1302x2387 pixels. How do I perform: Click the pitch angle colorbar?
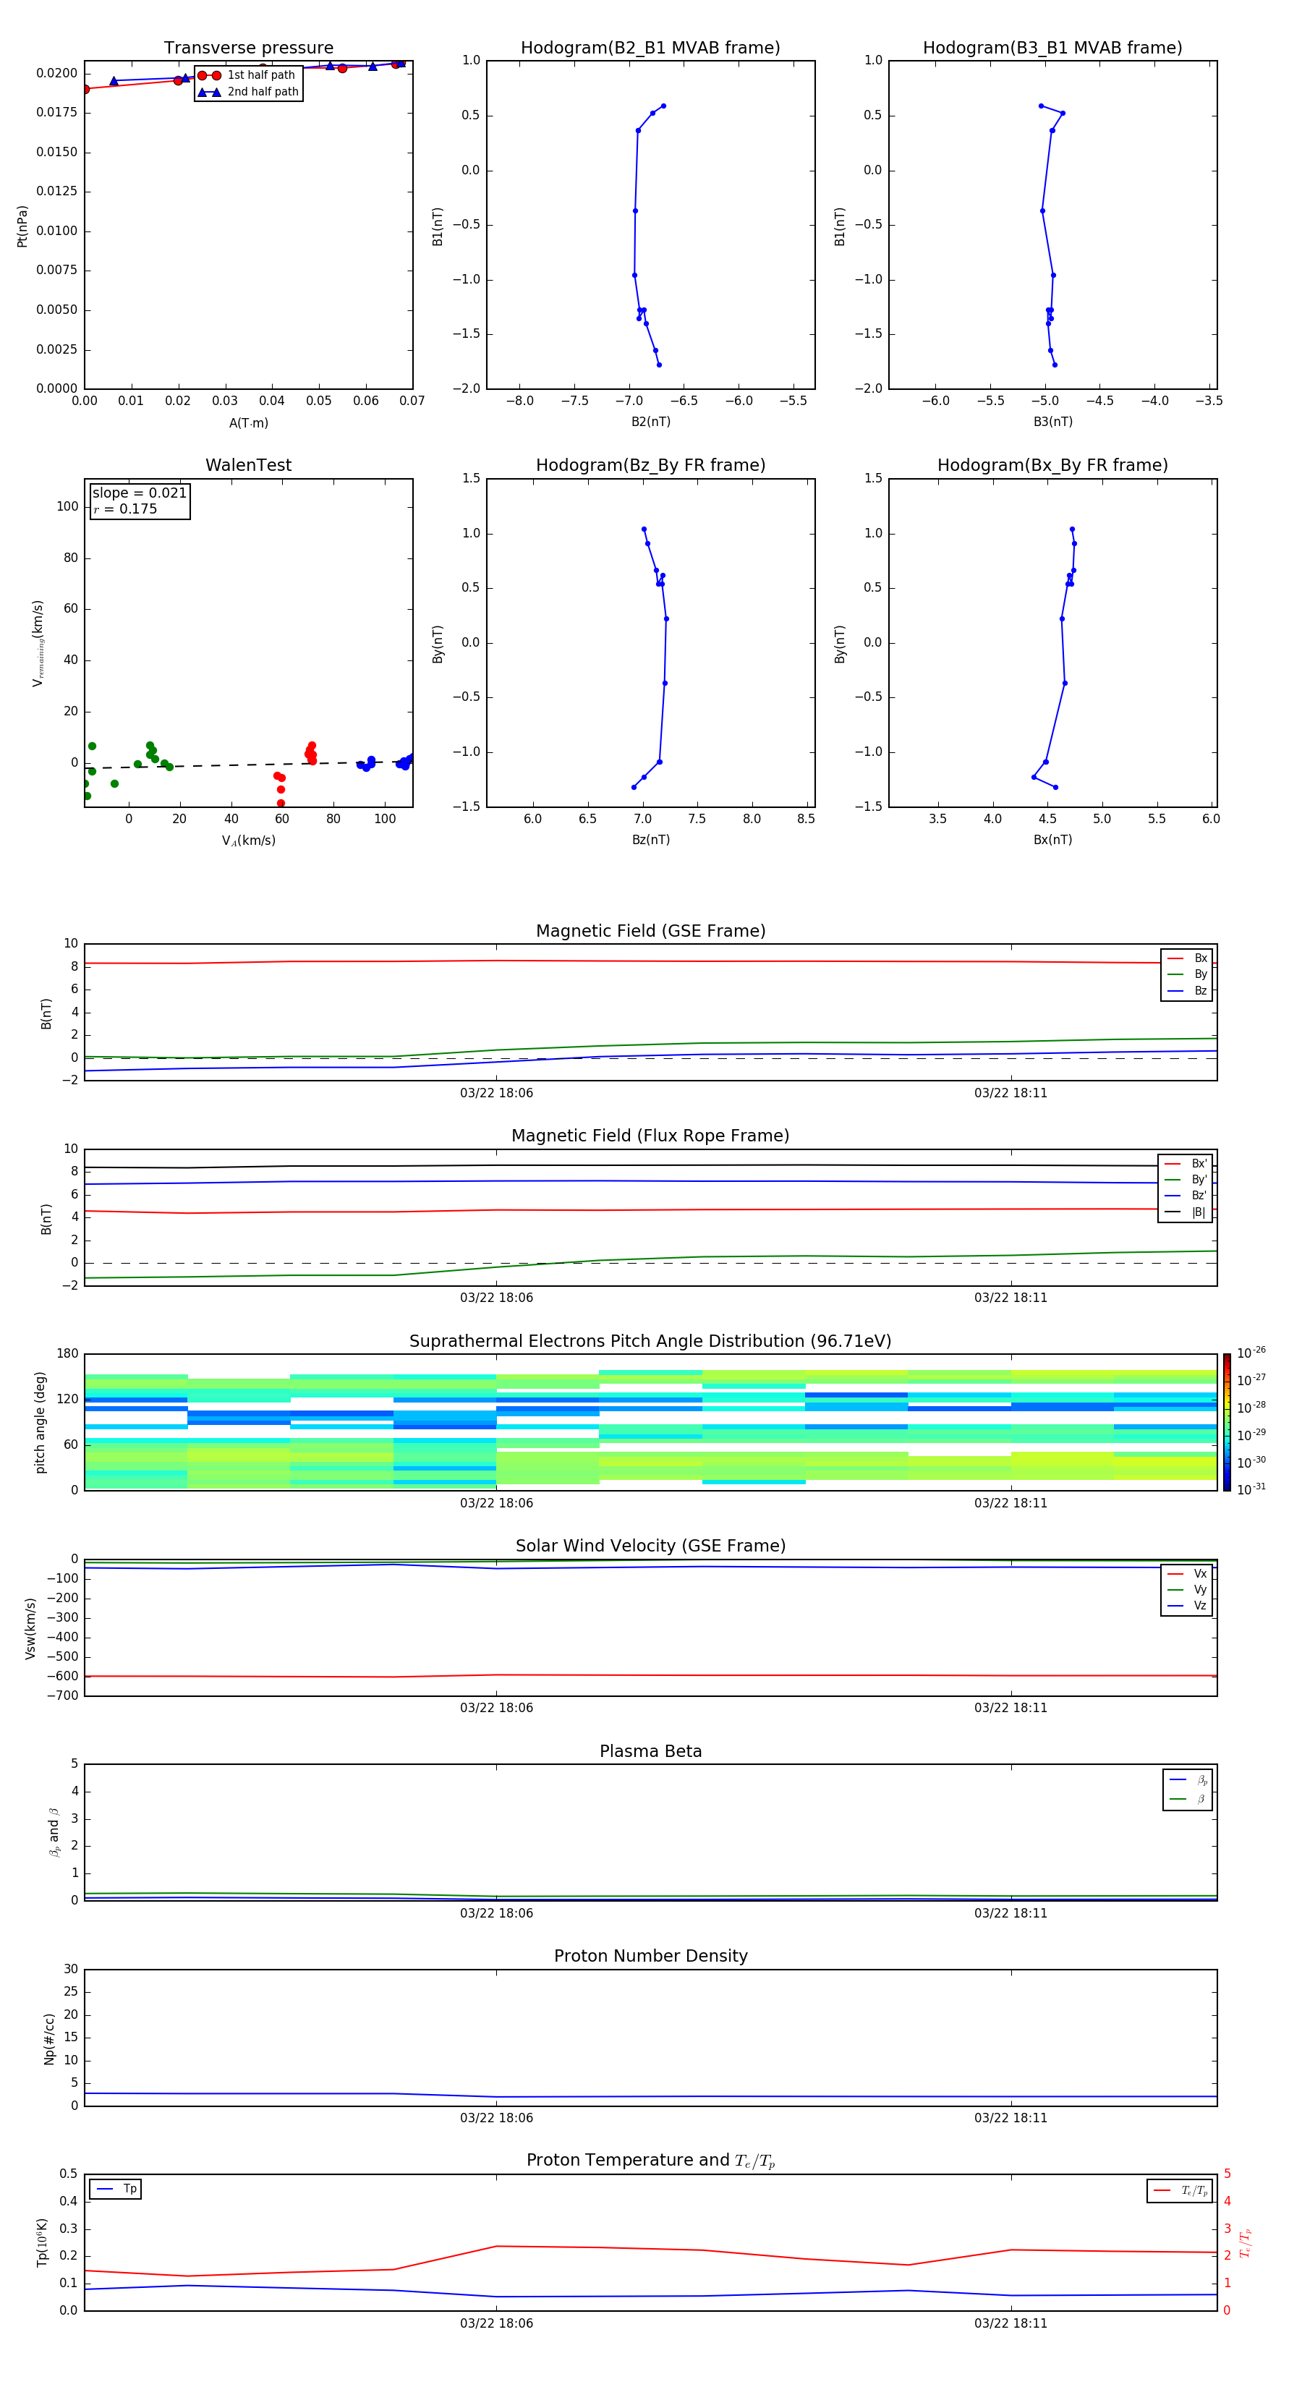click(1227, 1422)
